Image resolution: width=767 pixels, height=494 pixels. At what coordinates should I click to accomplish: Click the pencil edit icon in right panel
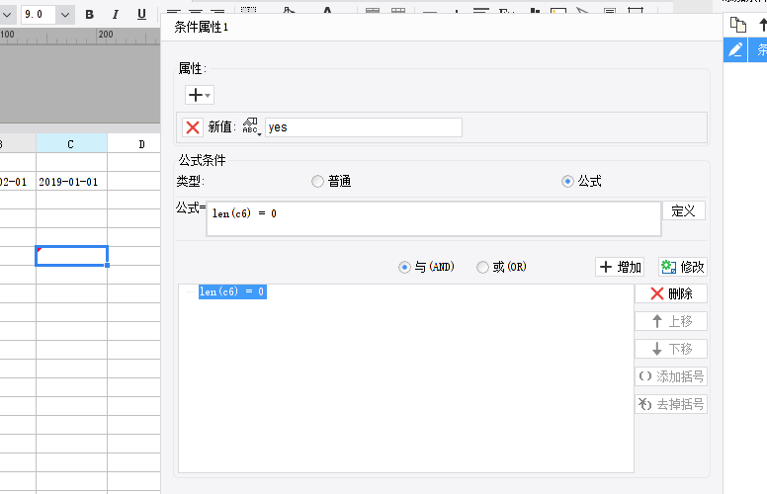[735, 49]
